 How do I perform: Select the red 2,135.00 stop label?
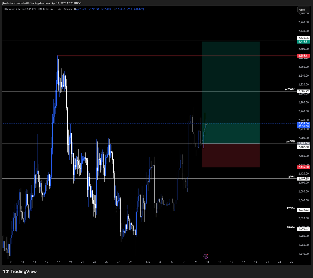[x=303, y=167]
